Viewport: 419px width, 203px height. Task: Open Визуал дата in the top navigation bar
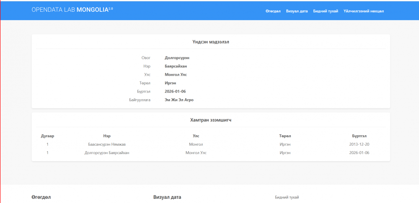tap(297, 11)
